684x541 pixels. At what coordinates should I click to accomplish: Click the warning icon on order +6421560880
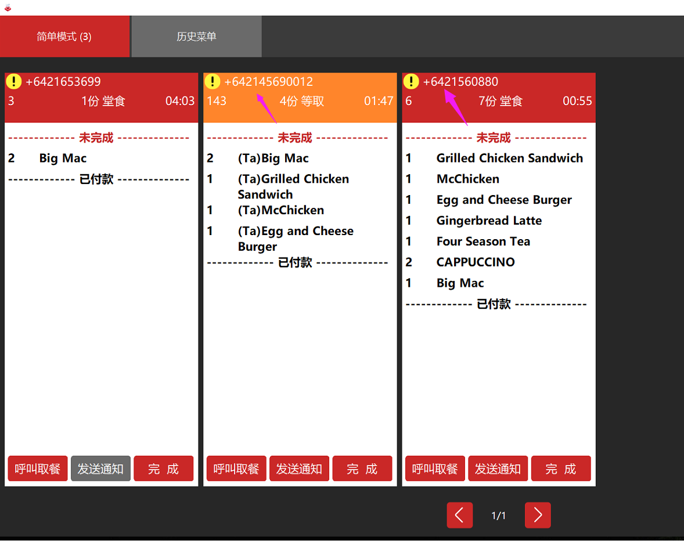tap(411, 81)
